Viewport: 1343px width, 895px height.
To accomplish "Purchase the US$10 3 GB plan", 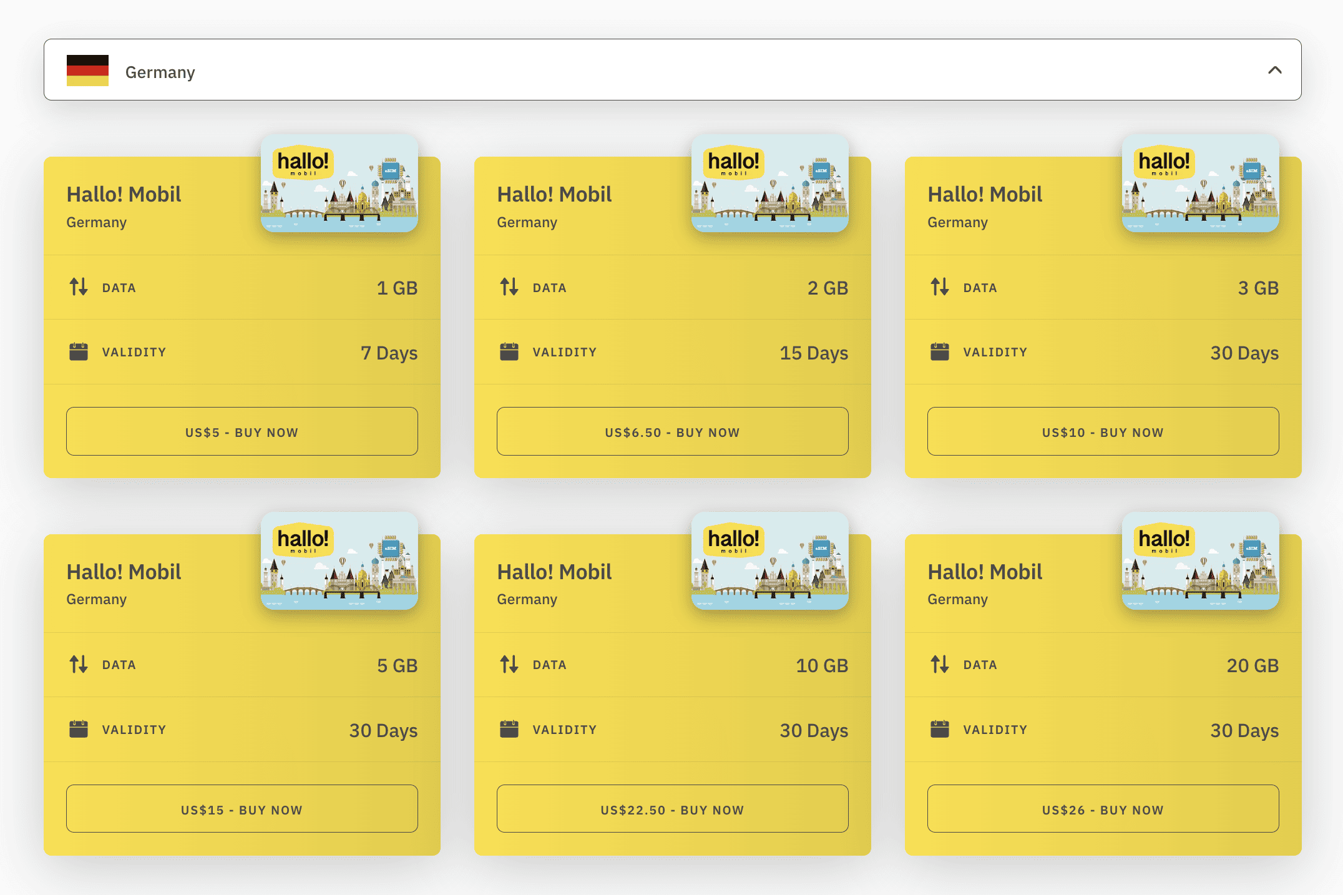I will pyautogui.click(x=1103, y=432).
